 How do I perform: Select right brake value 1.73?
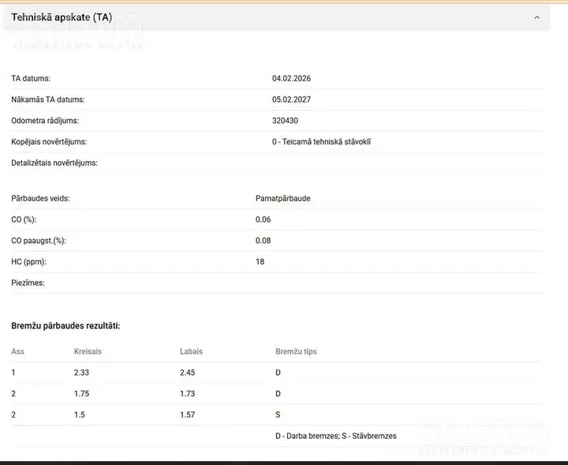[188, 394]
